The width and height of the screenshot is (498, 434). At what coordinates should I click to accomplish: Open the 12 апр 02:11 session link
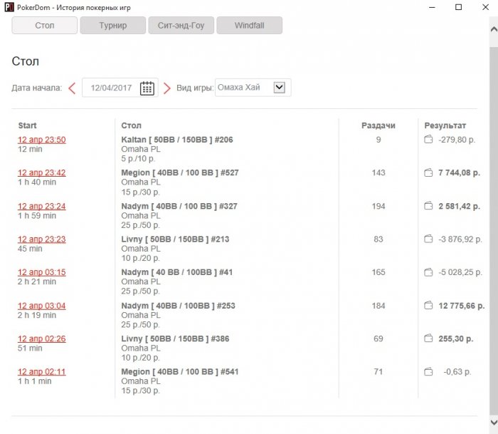(x=42, y=371)
